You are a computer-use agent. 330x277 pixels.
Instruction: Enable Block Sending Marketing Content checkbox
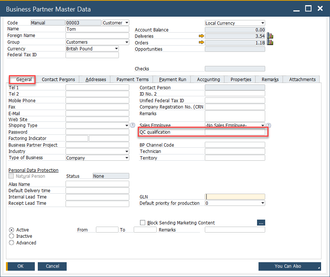tap(143, 223)
